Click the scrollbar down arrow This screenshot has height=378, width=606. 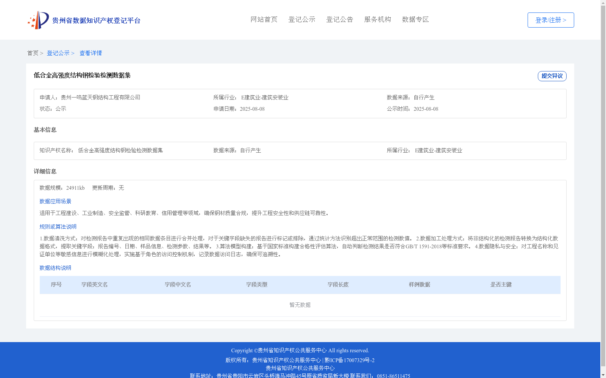pyautogui.click(x=603, y=375)
